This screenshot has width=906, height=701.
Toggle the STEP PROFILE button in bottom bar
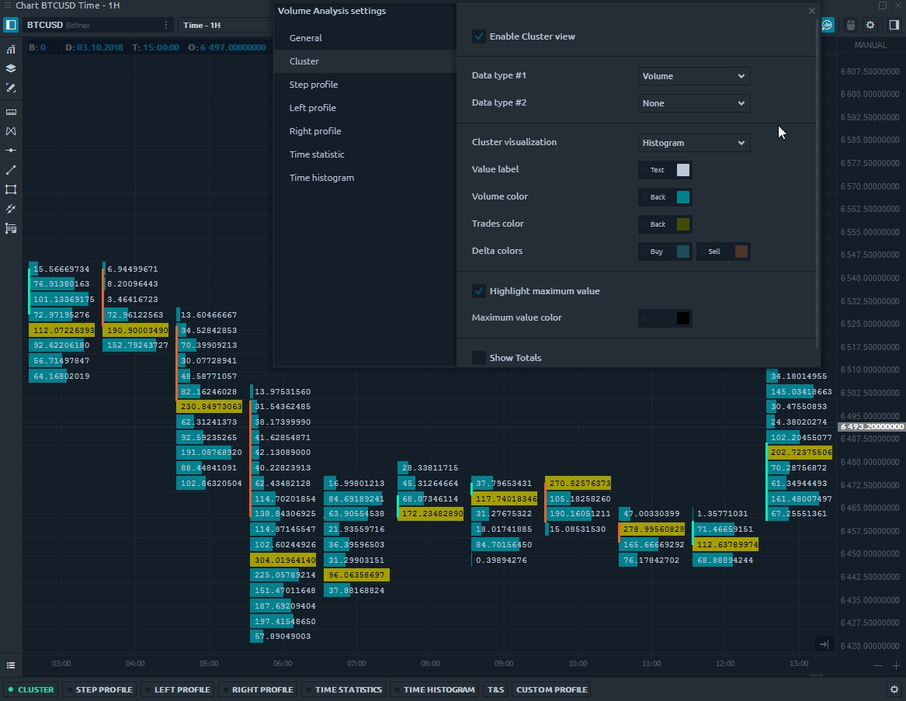(99, 689)
